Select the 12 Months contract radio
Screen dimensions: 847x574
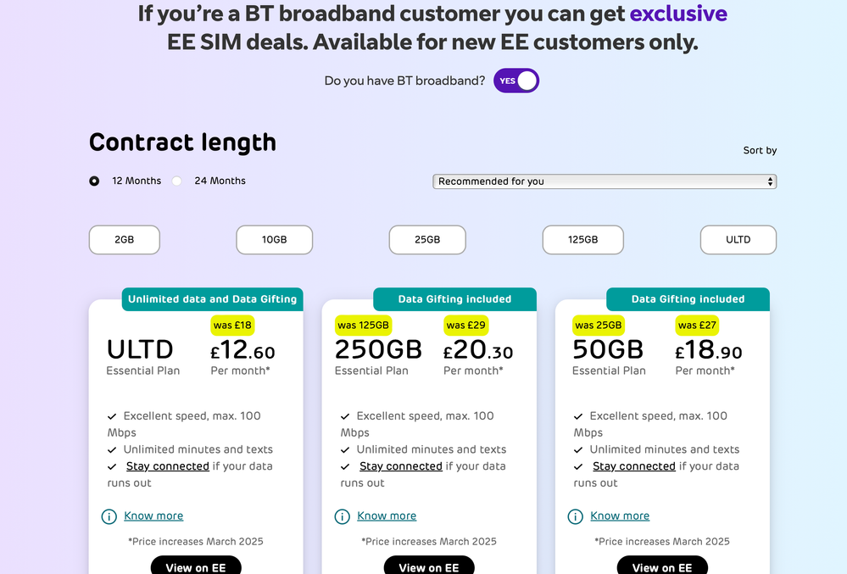(94, 181)
